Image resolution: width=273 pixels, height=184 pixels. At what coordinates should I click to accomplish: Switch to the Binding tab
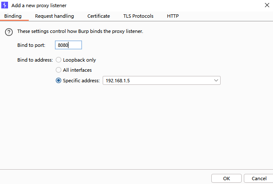pos(13,16)
